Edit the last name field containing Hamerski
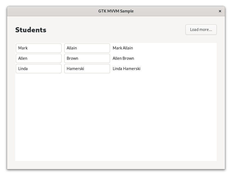This screenshot has width=232, height=177. [x=87, y=69]
